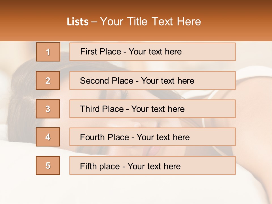Click the words Fourth Place
This screenshot has width=272, height=204.
(104, 137)
